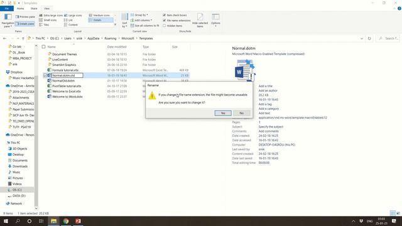Select the Welcome to Excel.xltx file

(x=67, y=91)
